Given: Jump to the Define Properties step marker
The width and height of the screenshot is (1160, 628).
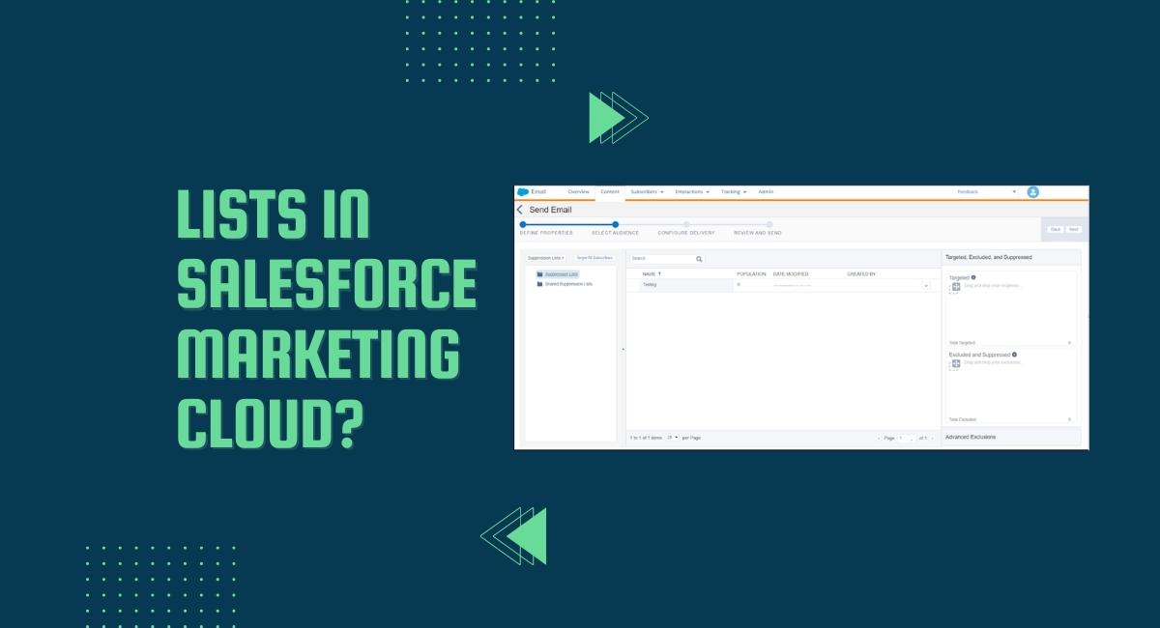Looking at the screenshot, I should click(523, 224).
